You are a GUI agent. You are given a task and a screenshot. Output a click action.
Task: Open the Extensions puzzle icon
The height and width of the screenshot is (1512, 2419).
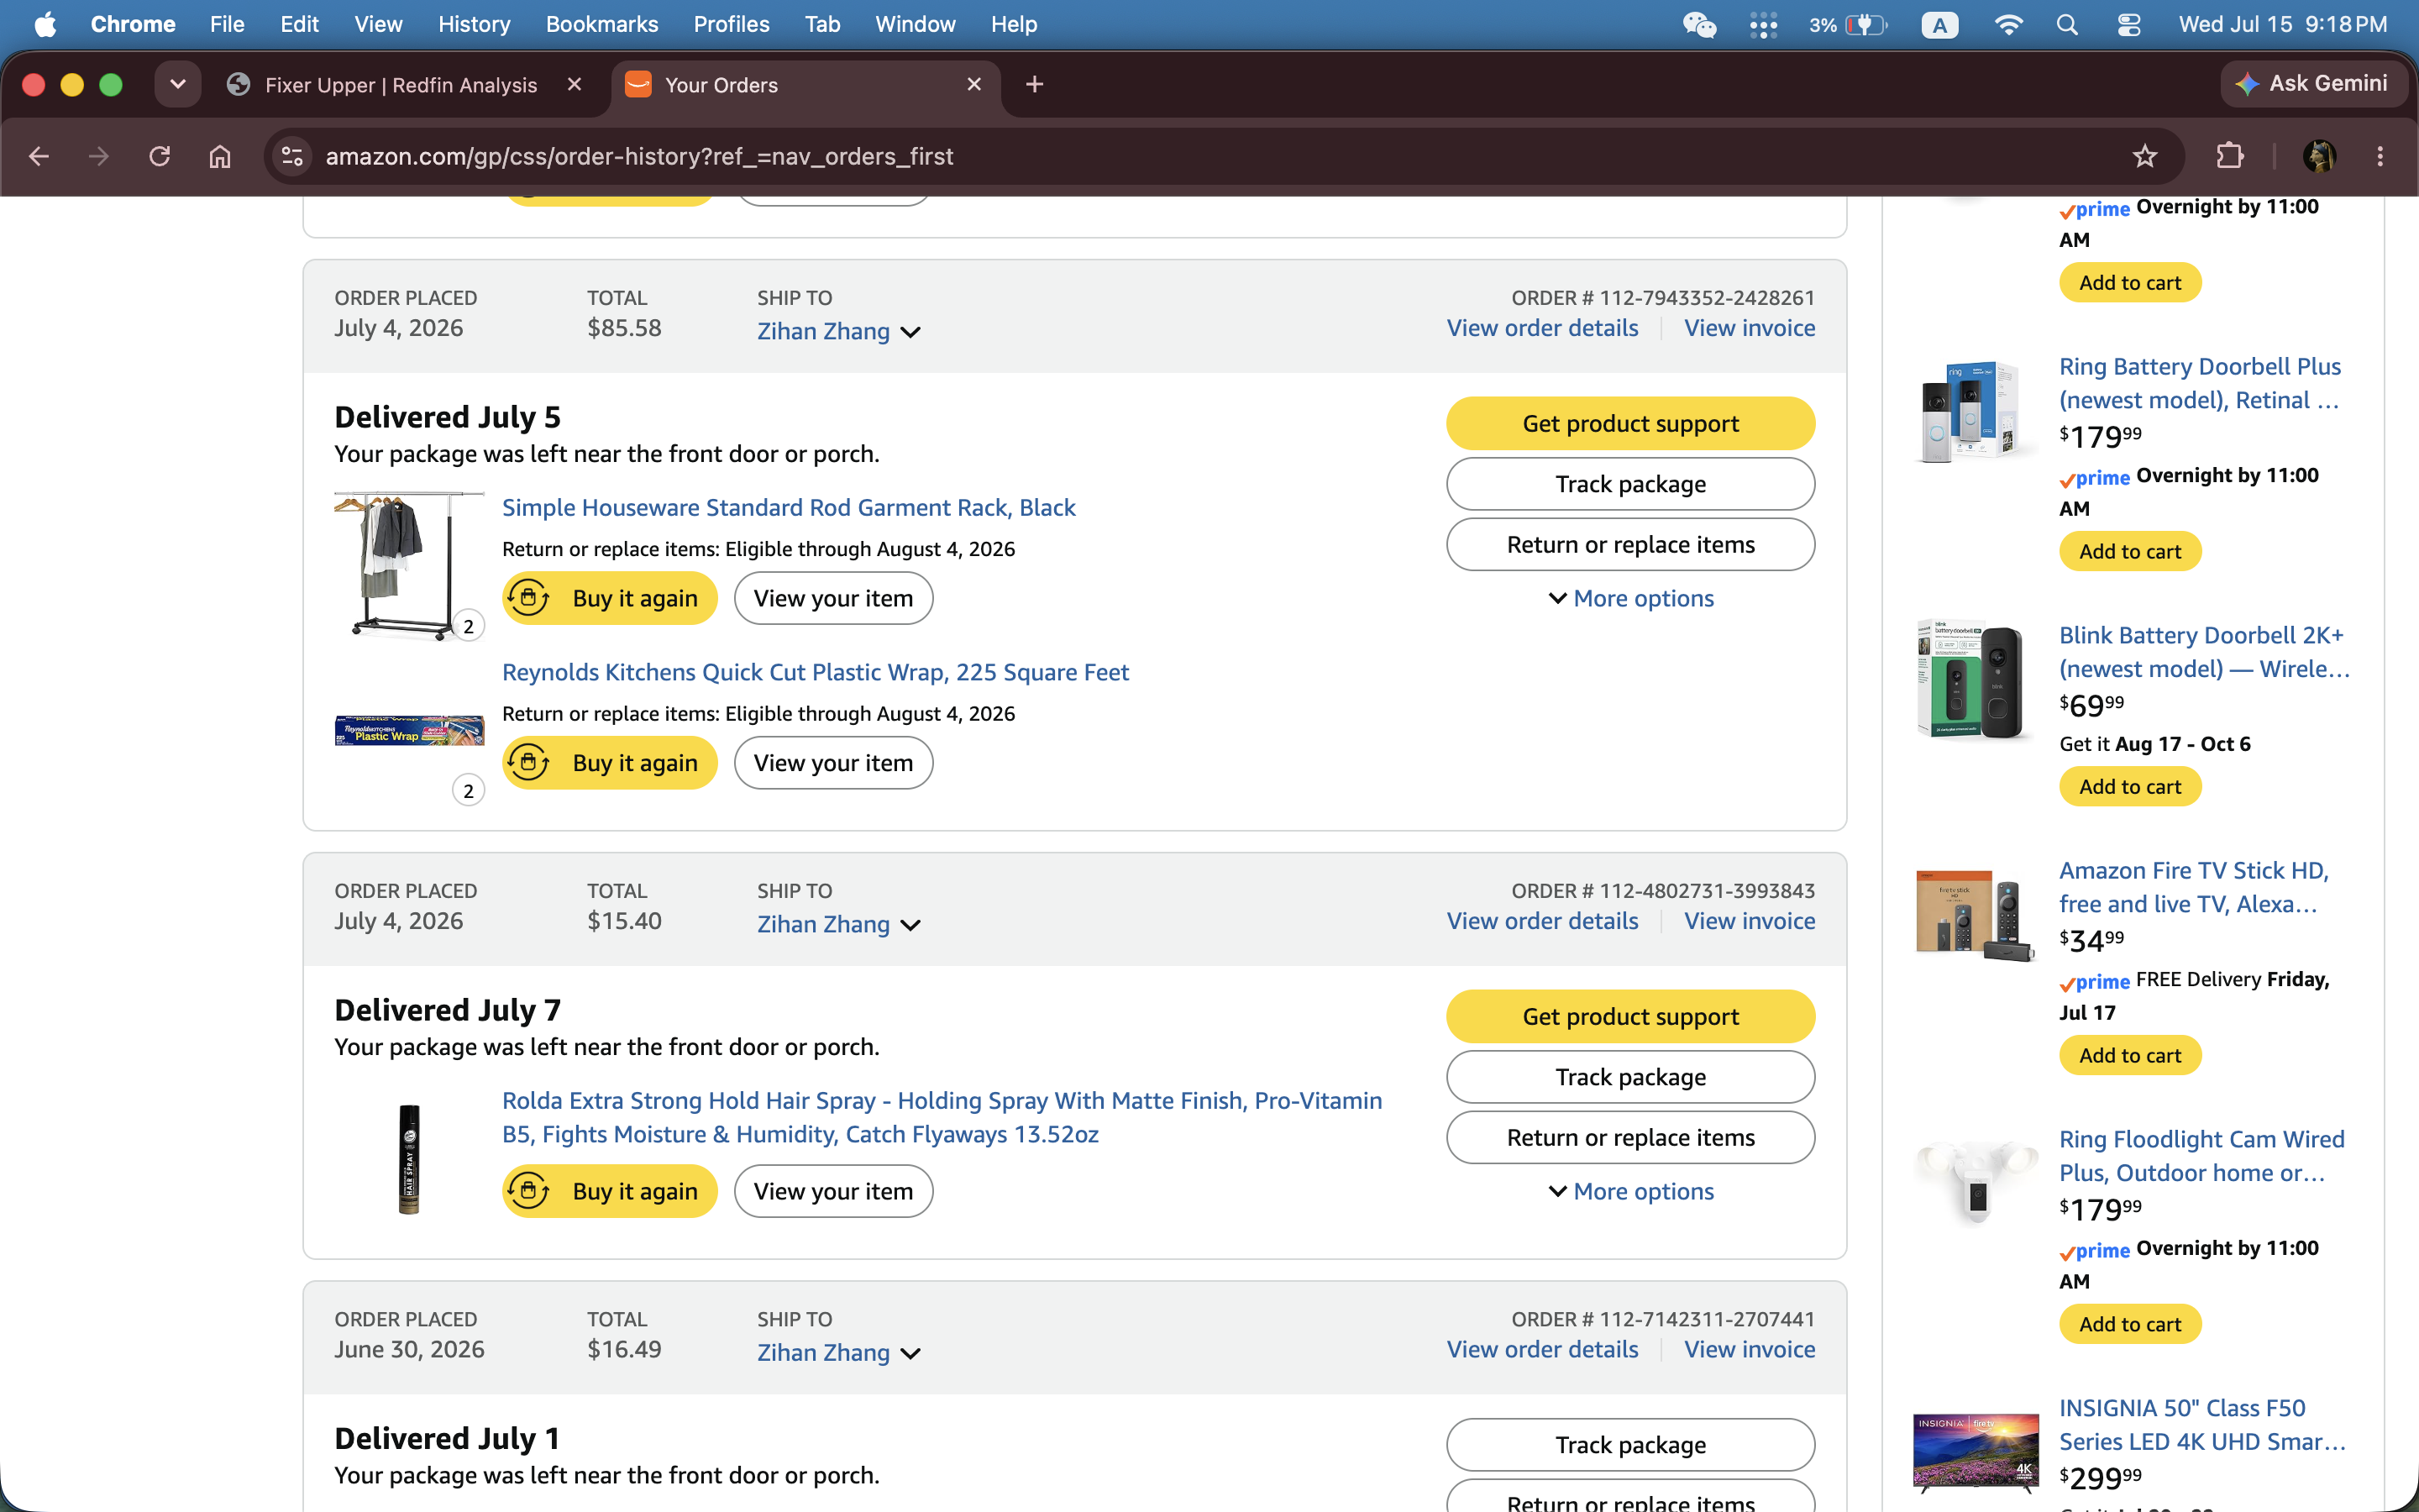(x=2229, y=156)
